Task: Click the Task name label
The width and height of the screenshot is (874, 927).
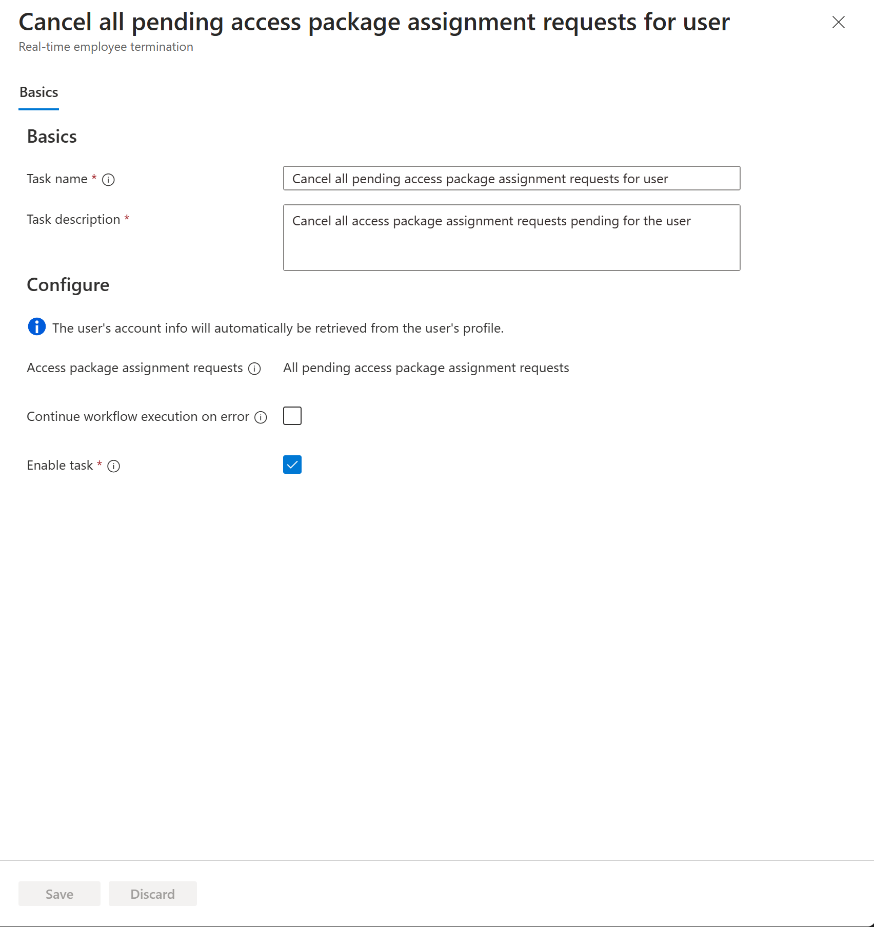Action: pyautogui.click(x=57, y=179)
